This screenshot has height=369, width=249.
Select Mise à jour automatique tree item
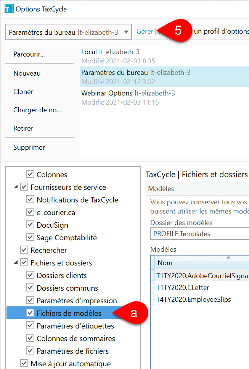[x=71, y=364]
